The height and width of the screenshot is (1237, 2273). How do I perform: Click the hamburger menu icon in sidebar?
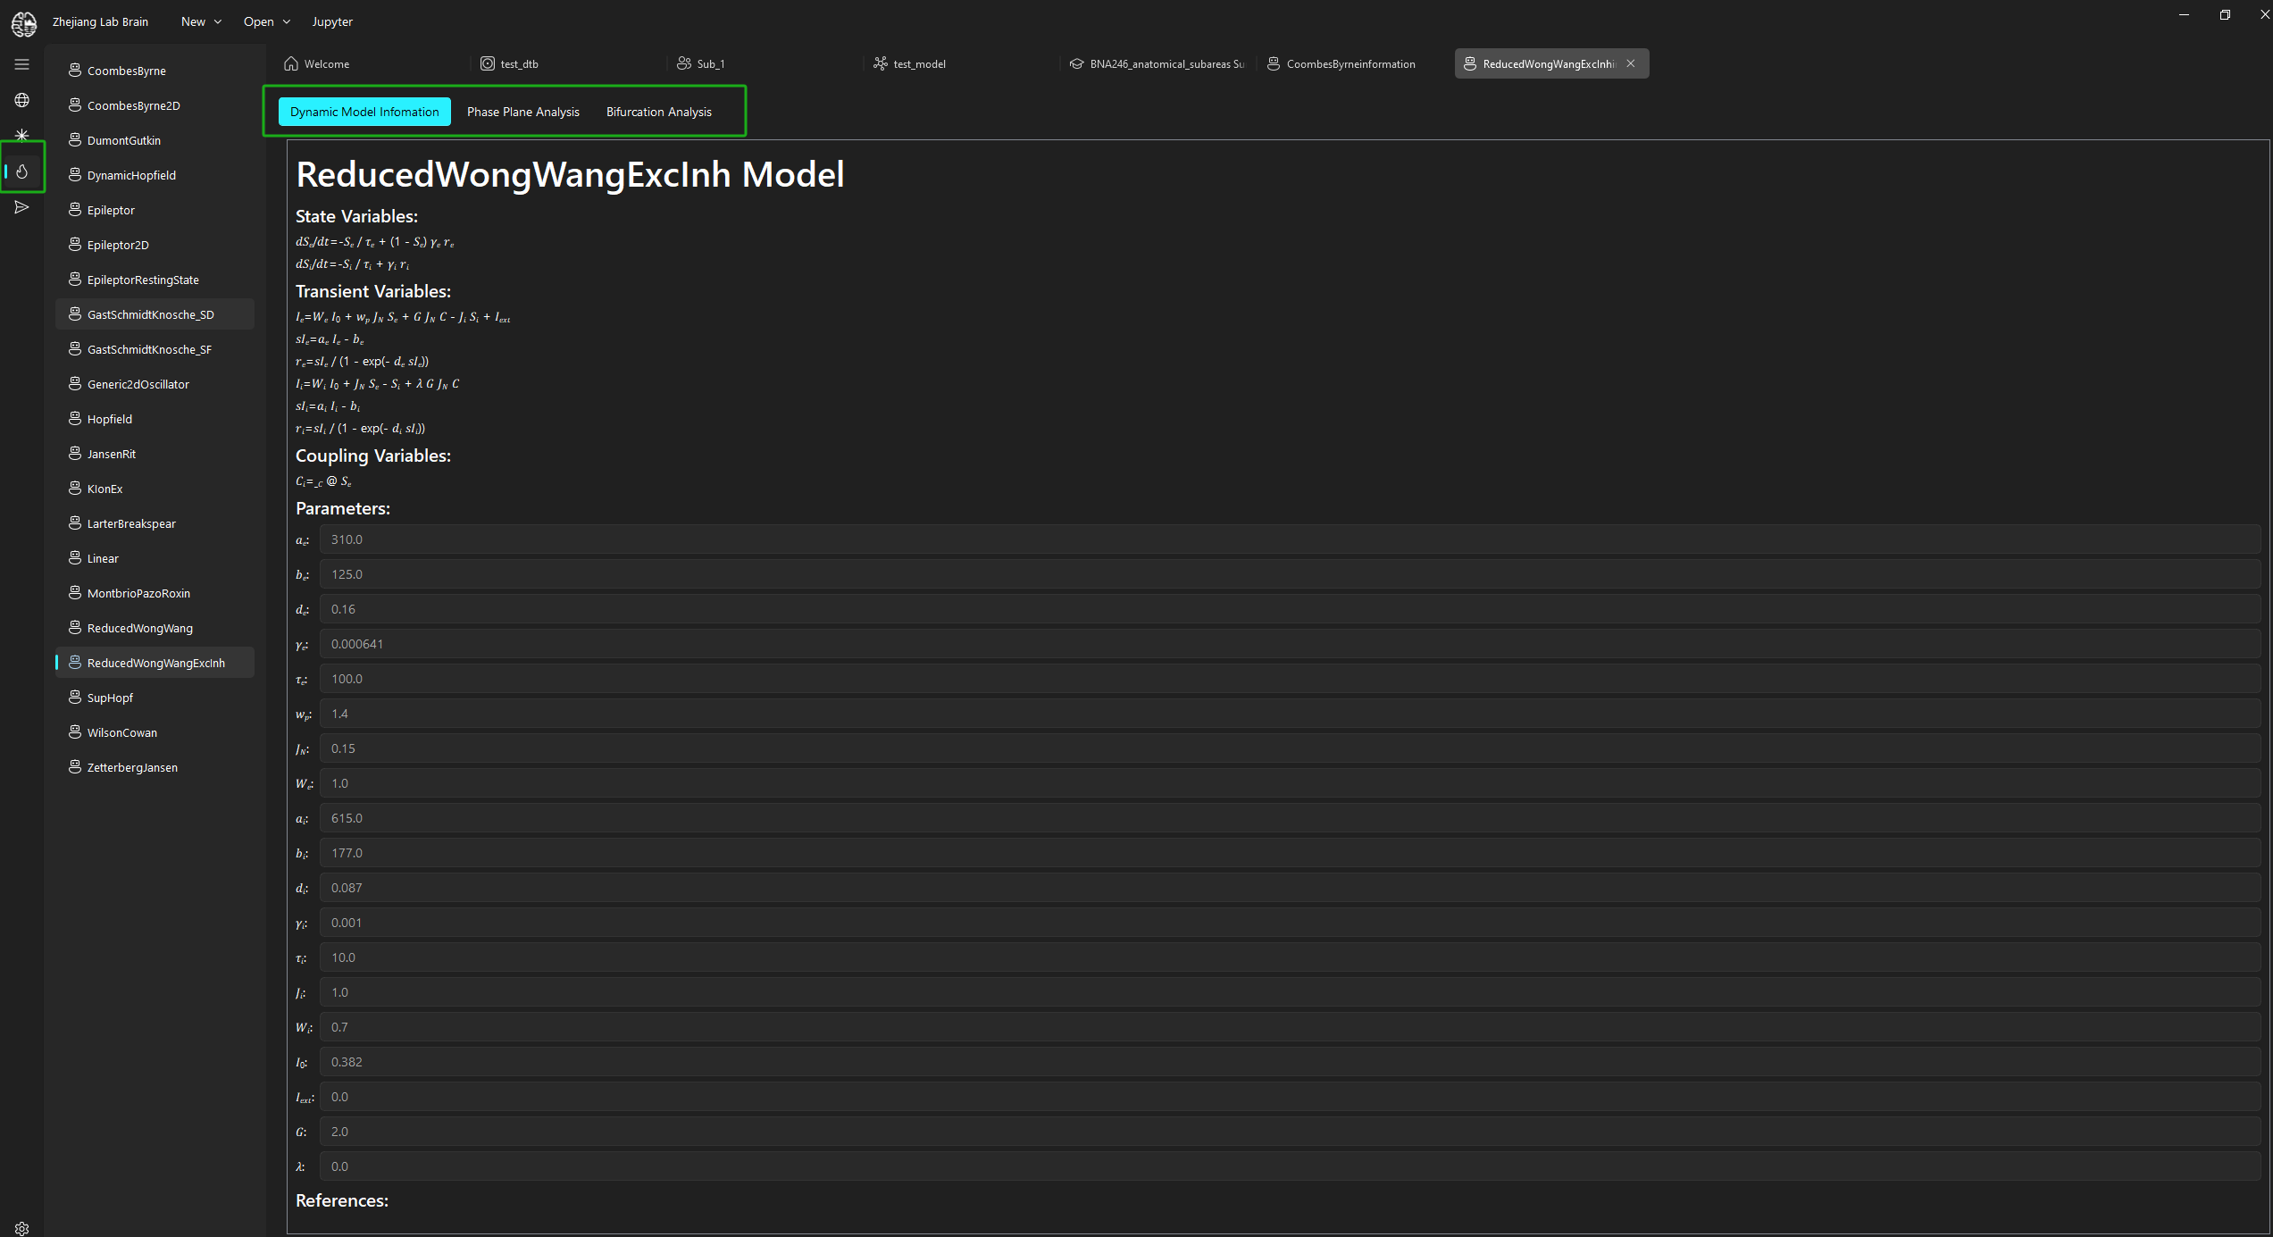pos(21,64)
